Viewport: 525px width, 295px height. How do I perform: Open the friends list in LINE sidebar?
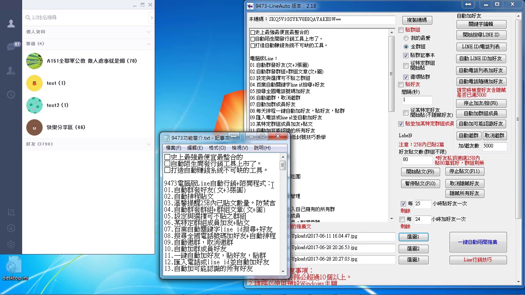pos(11,24)
